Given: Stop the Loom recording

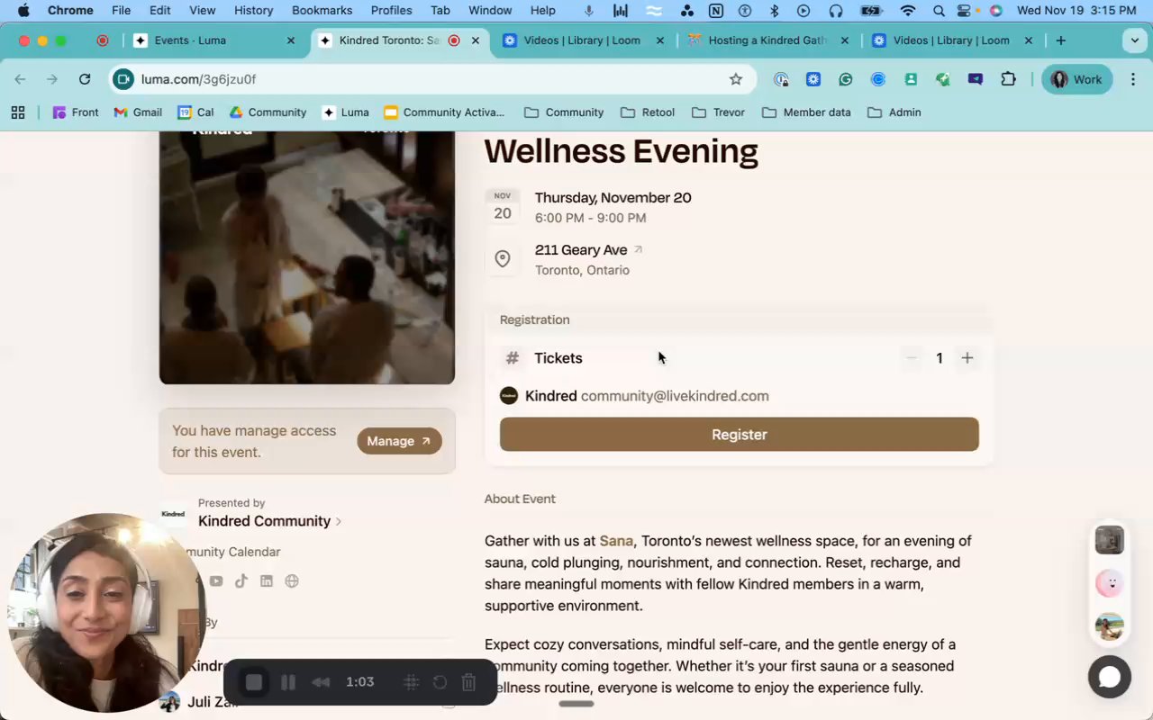Looking at the screenshot, I should (254, 682).
